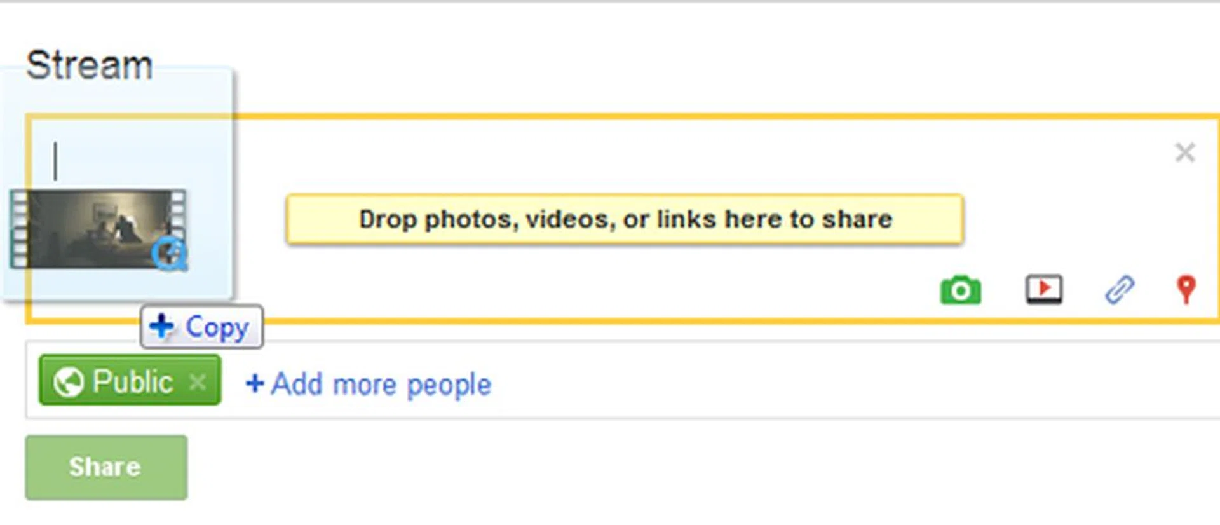The height and width of the screenshot is (525, 1220).
Task: Click empty space in the circles recipient field
Action: (826, 381)
